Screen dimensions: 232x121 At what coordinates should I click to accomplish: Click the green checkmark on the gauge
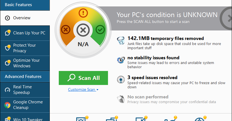(100, 29)
